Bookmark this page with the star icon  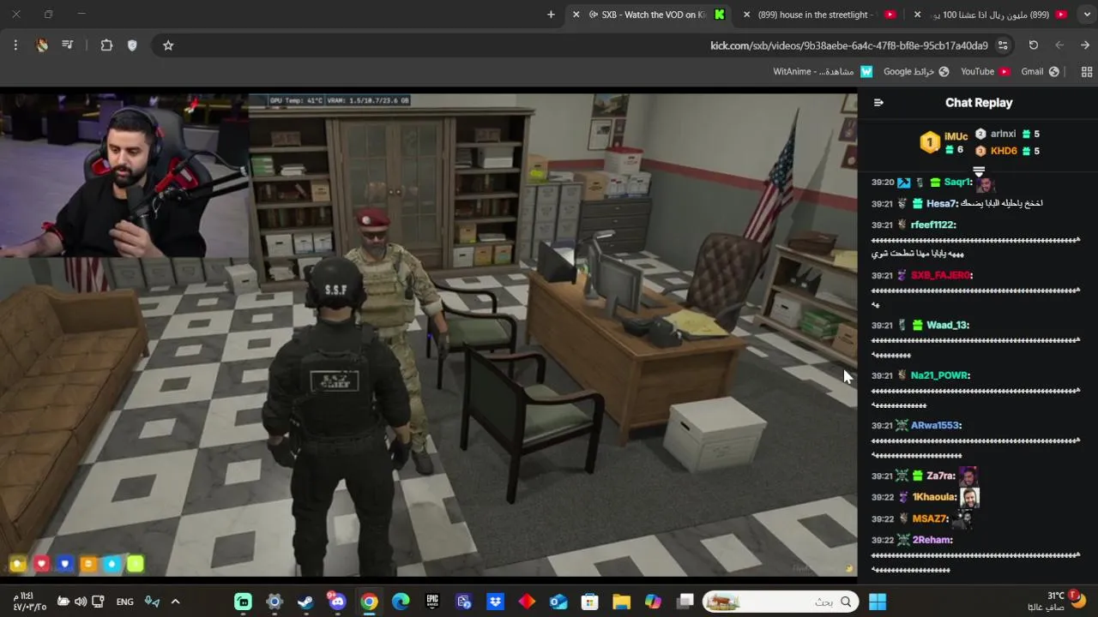click(x=168, y=45)
